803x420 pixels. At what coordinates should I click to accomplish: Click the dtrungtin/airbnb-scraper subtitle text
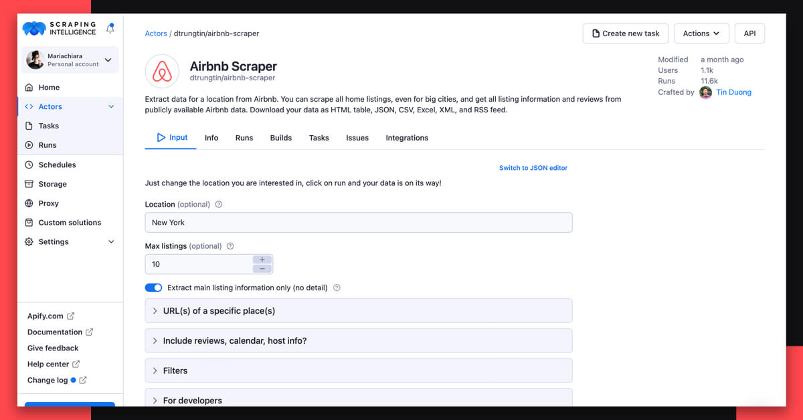coord(232,78)
